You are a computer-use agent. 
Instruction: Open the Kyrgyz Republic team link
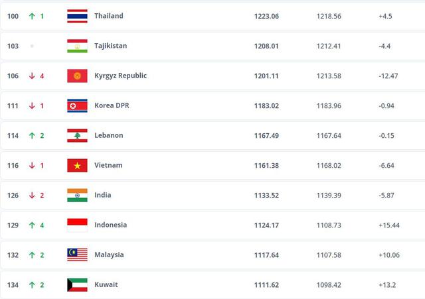coord(120,76)
